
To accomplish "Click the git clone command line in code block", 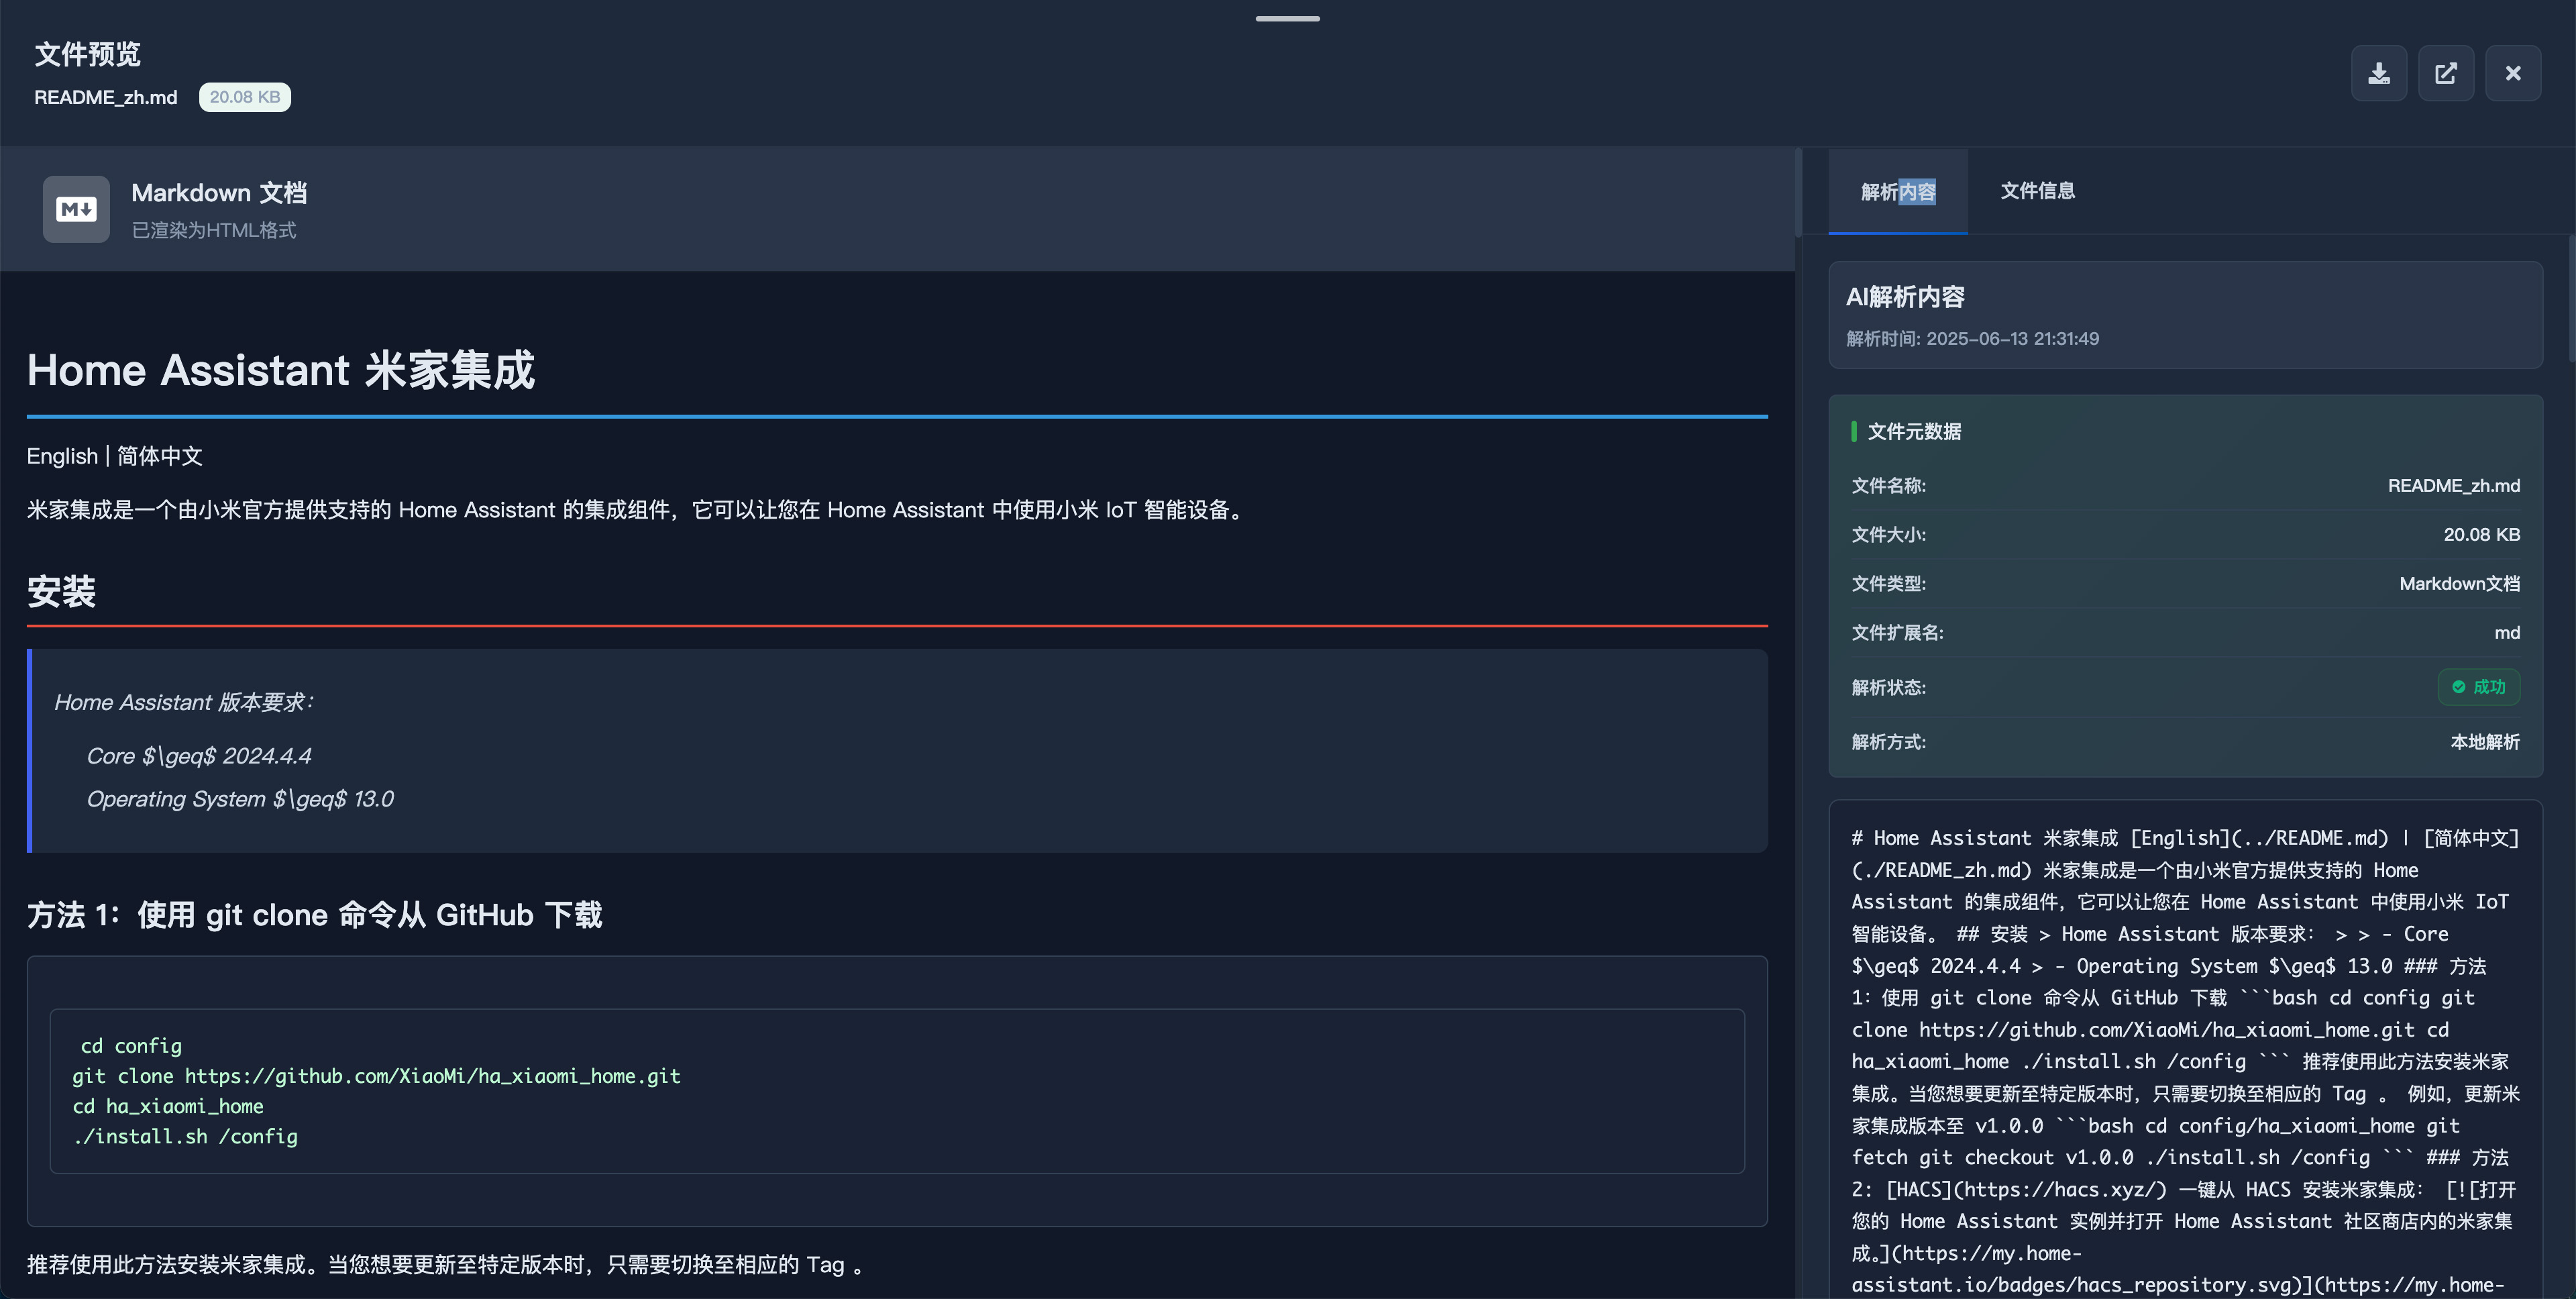I will tap(376, 1076).
